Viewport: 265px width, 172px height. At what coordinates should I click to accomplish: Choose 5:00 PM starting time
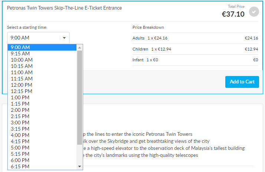(x=42, y=148)
